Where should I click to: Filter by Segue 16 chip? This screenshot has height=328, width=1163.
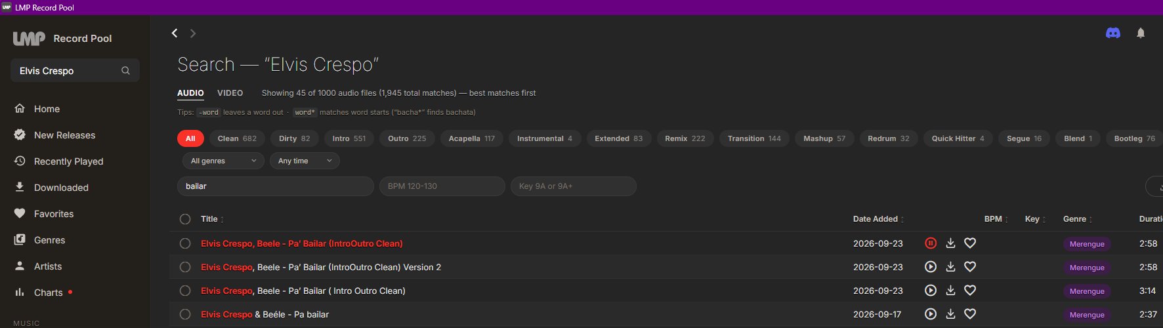[1025, 138]
